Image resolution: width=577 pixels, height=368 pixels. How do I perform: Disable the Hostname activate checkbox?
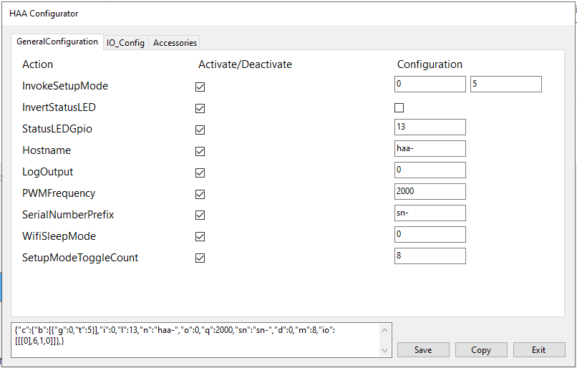pyautogui.click(x=200, y=151)
